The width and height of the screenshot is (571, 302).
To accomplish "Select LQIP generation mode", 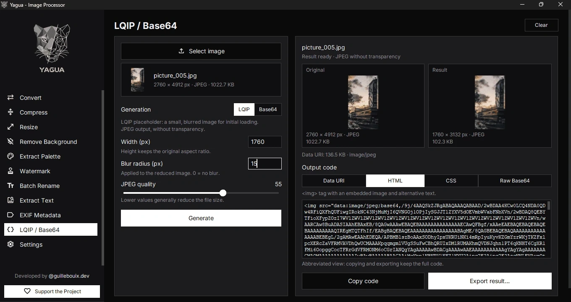I will 244,109.
